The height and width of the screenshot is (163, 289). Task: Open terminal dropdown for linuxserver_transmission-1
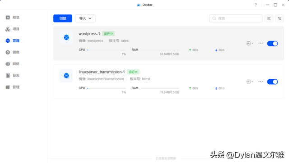point(250,81)
